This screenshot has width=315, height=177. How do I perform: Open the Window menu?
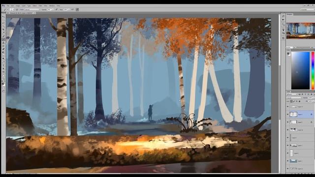tap(52, 5)
